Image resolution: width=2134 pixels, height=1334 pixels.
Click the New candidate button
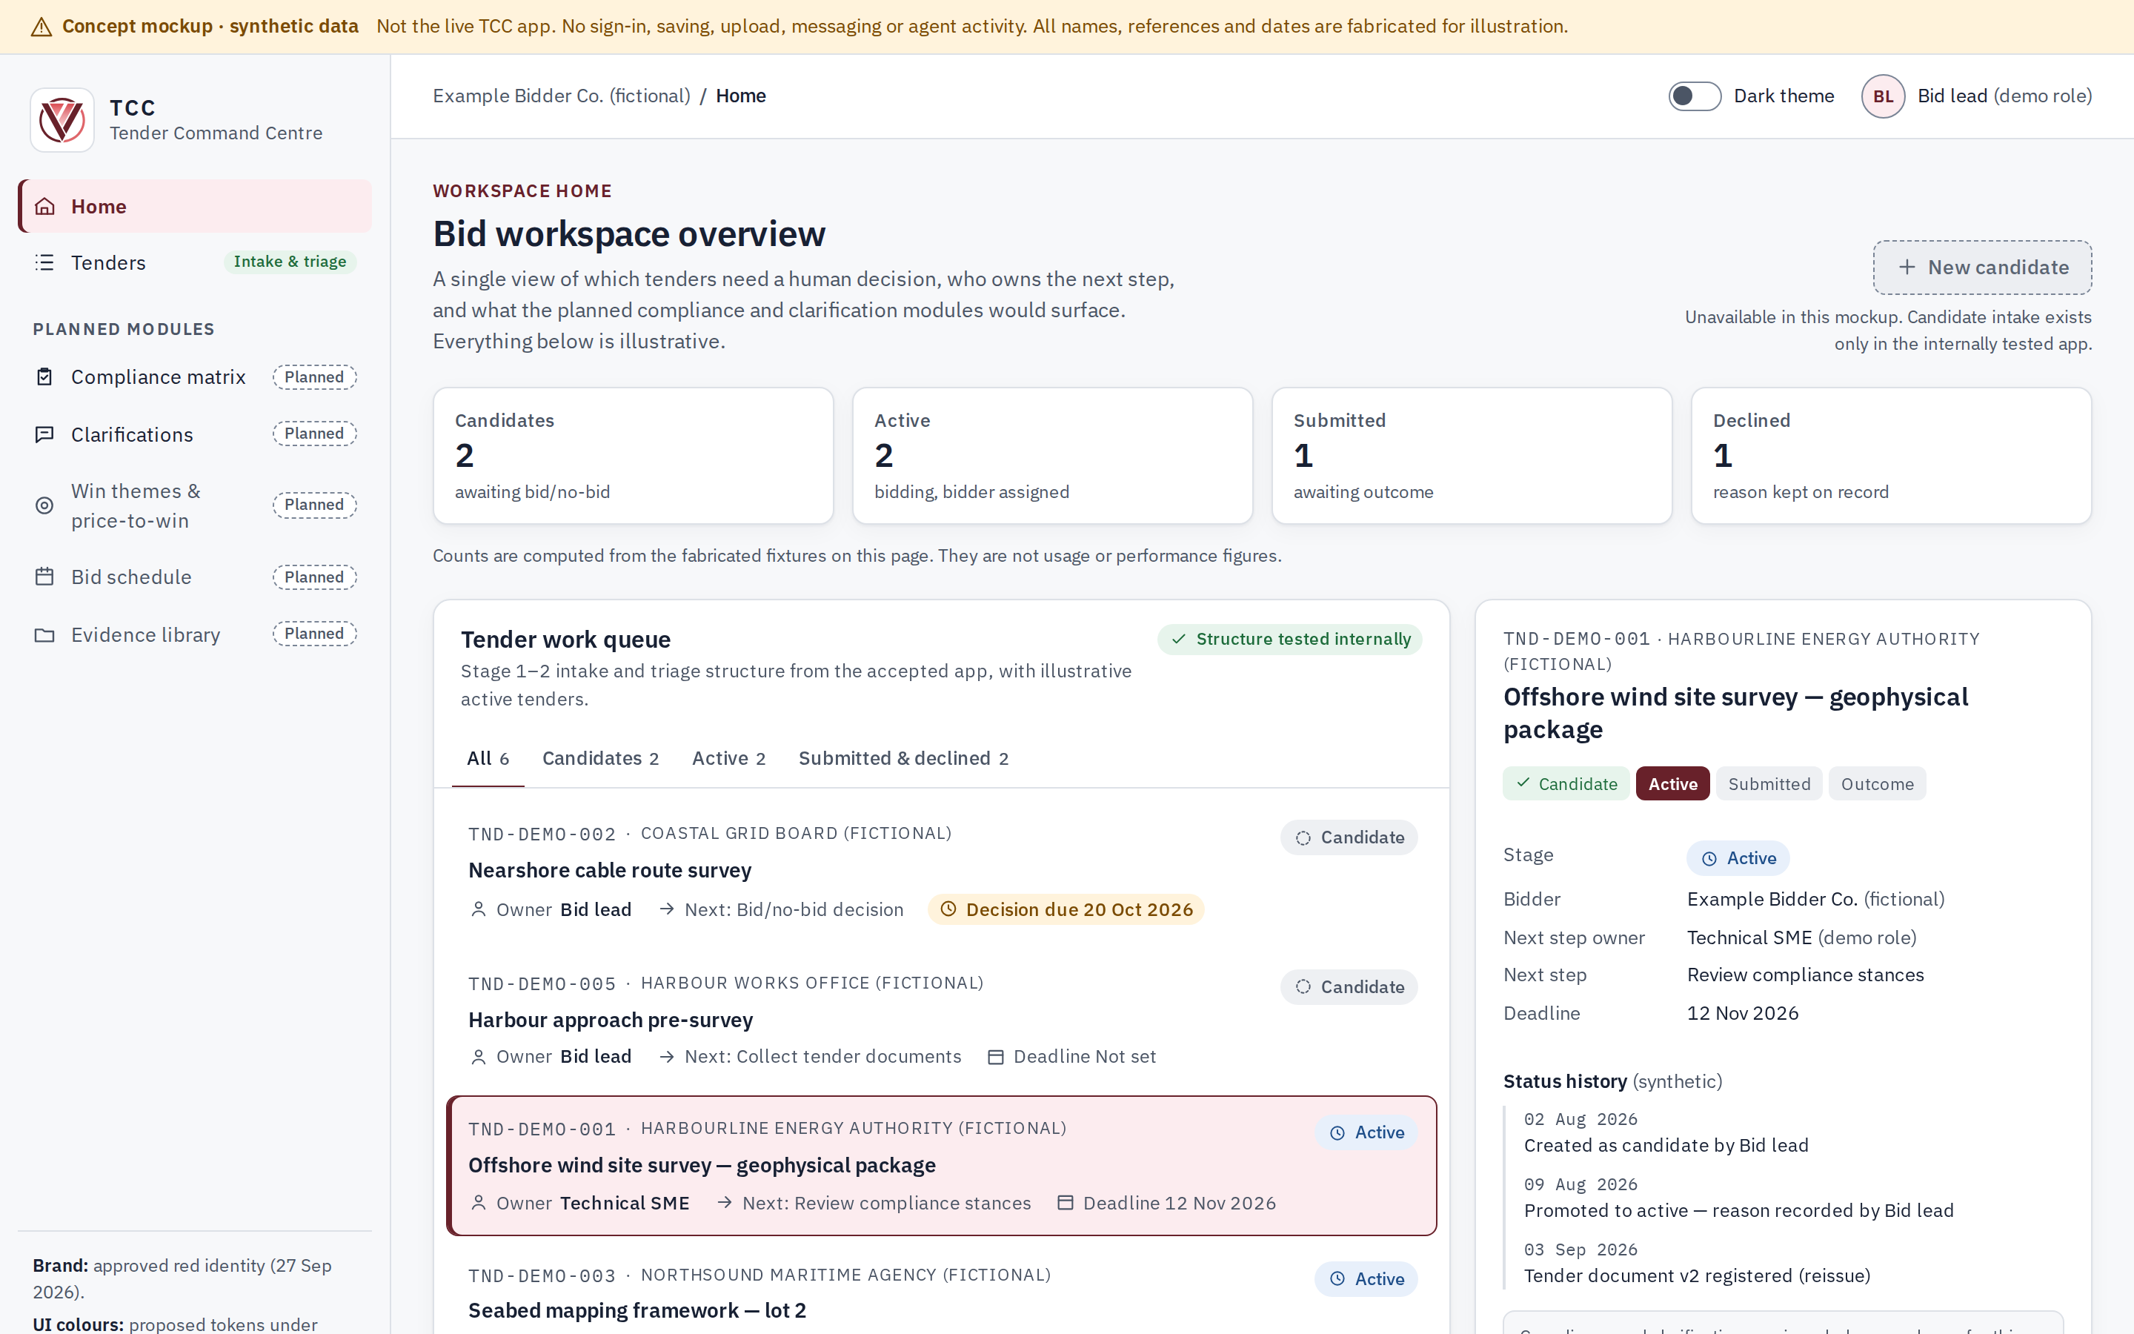click(1982, 268)
